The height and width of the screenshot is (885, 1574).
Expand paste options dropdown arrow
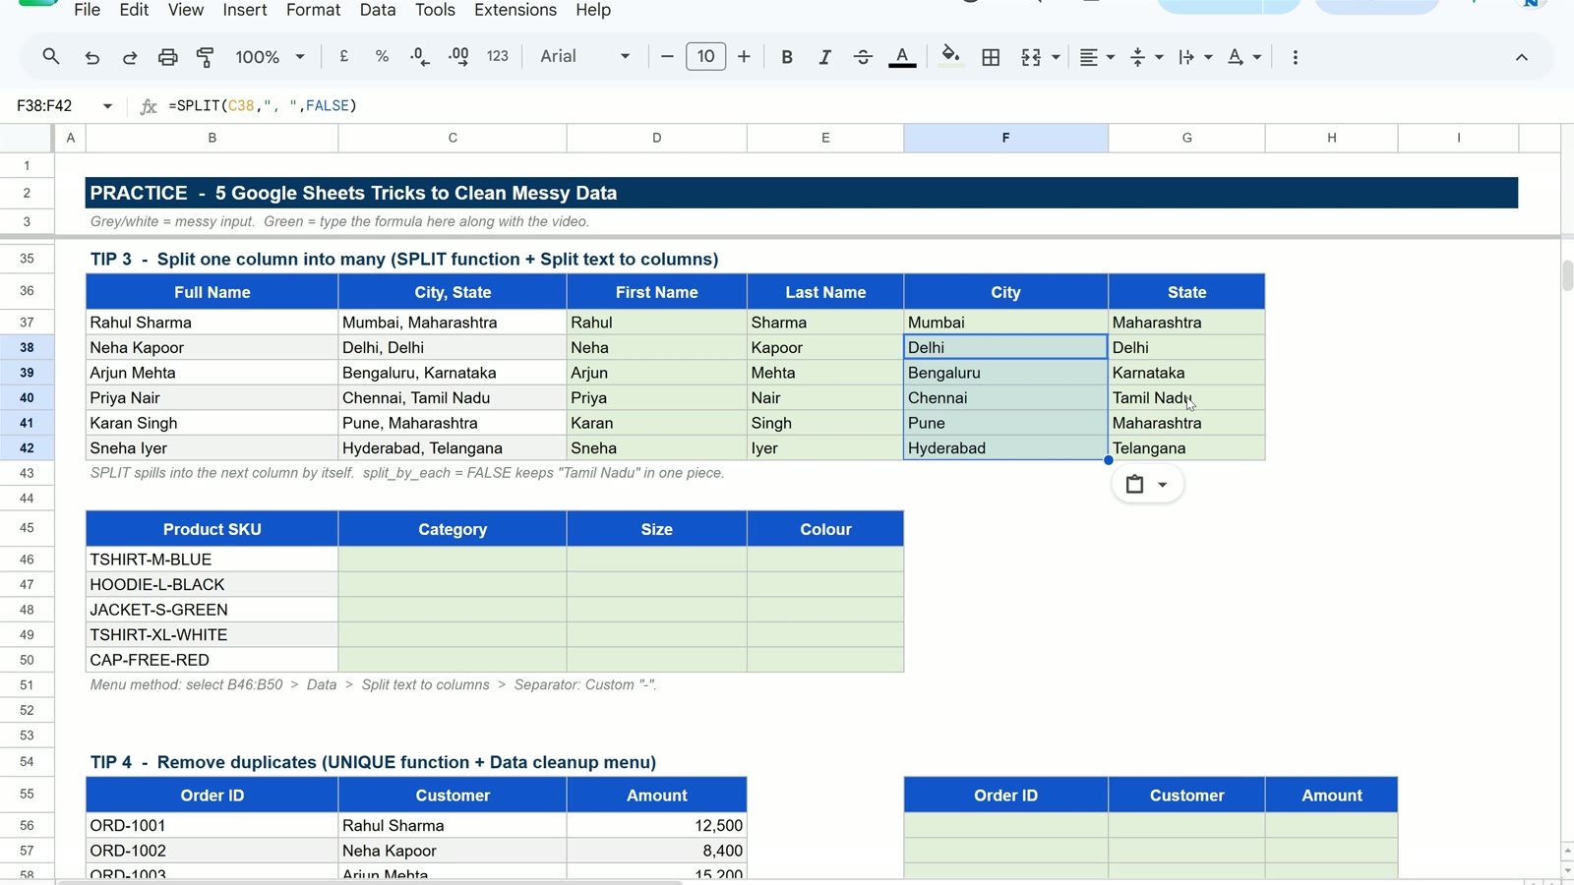[1162, 485]
